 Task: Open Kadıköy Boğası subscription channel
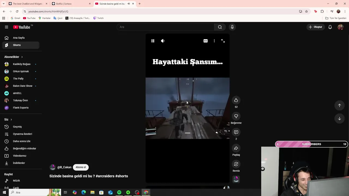(21, 64)
